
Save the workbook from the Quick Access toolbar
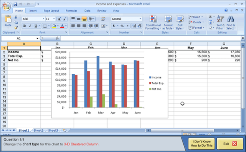pos(15,4)
